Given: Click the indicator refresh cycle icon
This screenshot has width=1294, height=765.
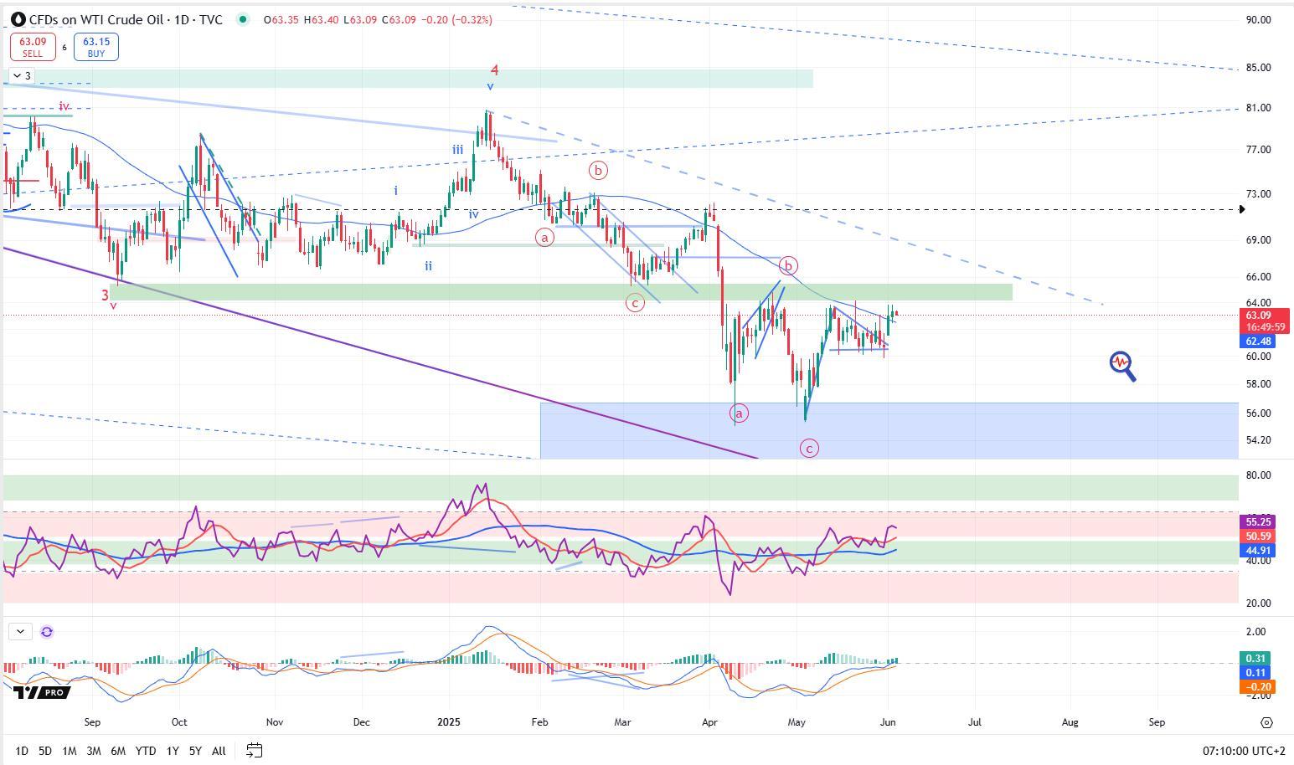Looking at the screenshot, I should [47, 632].
